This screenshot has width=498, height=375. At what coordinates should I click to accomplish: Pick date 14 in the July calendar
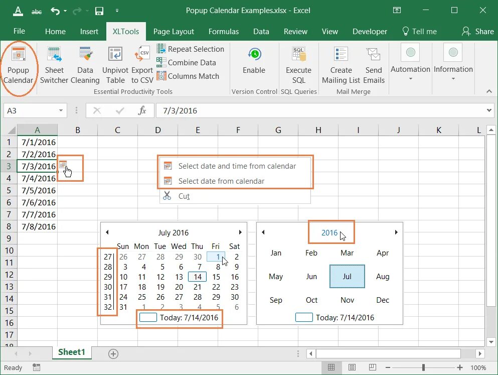[197, 277]
